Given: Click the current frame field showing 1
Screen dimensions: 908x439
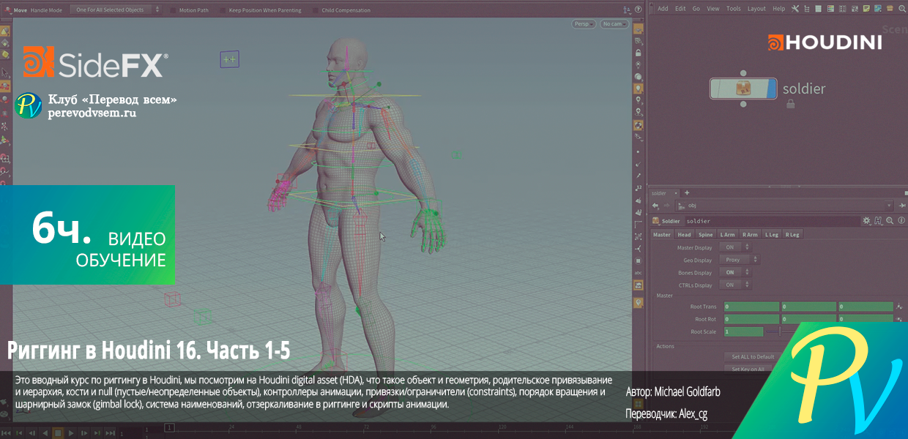Looking at the screenshot, I should coord(170,427).
